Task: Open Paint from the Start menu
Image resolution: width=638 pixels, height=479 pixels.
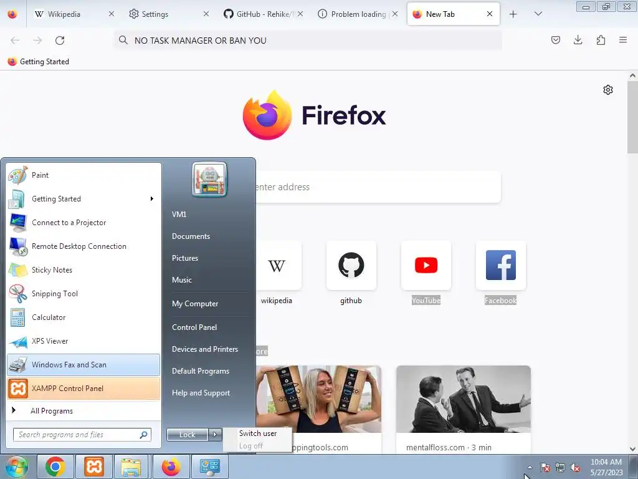Action: click(x=83, y=175)
